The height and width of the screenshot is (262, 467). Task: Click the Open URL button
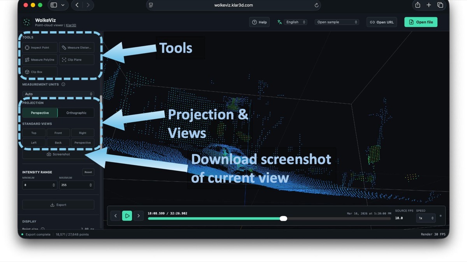[x=382, y=22]
